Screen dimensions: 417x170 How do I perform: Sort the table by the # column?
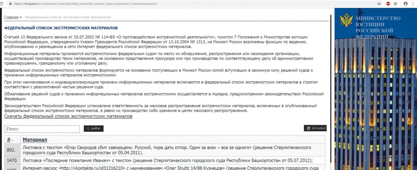click(9, 140)
